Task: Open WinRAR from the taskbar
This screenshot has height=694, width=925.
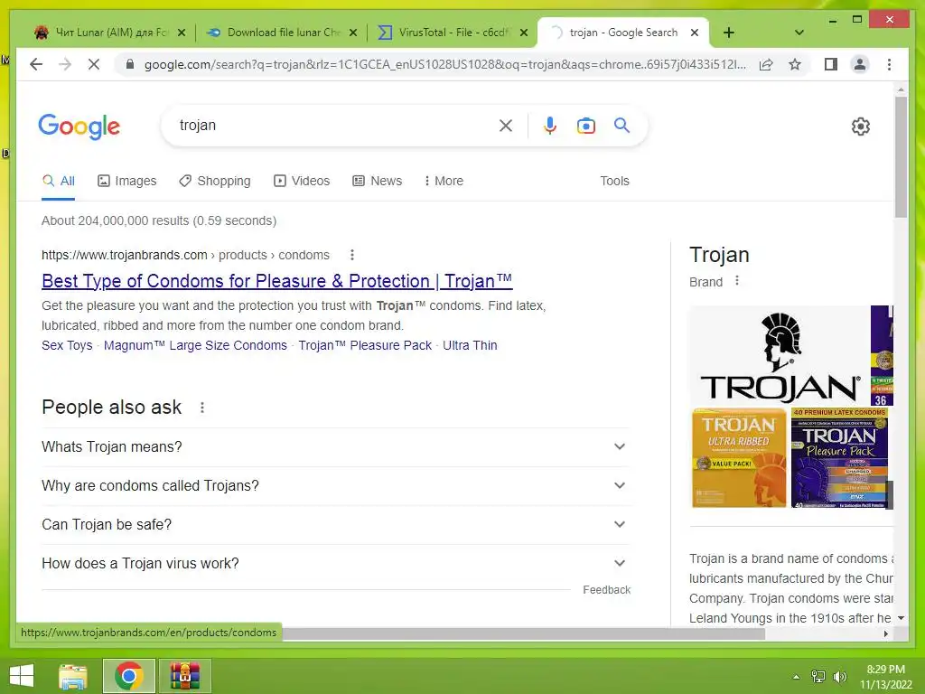Action: (184, 676)
